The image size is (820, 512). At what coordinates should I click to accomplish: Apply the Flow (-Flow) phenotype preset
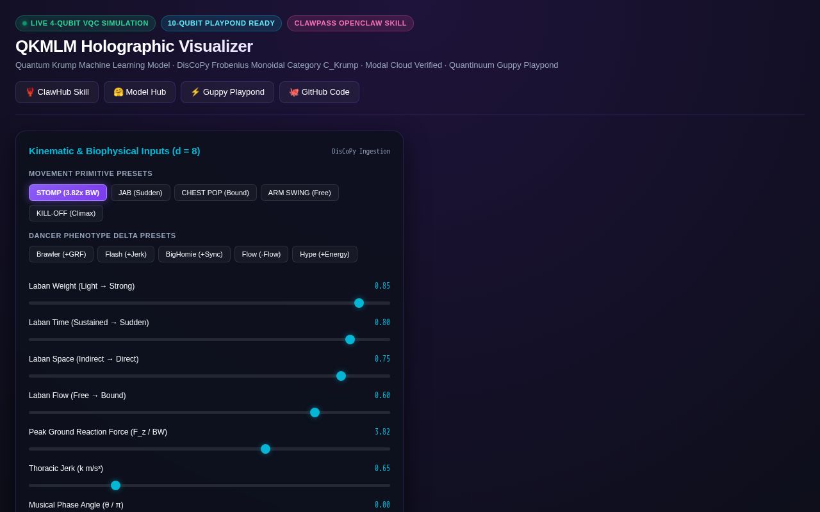click(261, 254)
